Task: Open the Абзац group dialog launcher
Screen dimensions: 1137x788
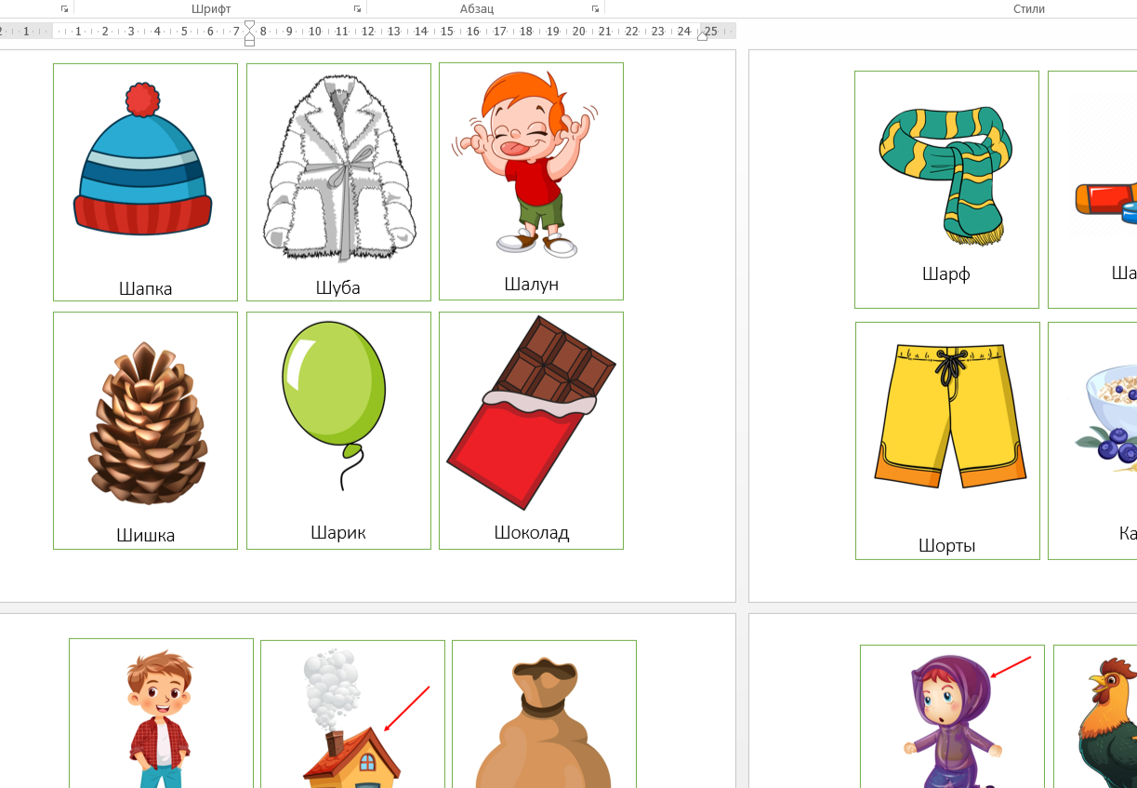Action: (x=595, y=8)
